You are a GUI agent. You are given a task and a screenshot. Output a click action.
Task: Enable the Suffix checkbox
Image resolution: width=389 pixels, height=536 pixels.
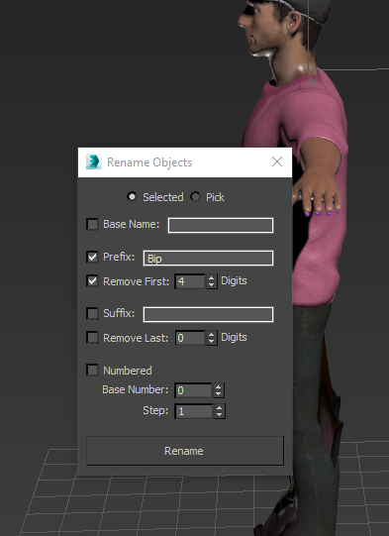[92, 313]
